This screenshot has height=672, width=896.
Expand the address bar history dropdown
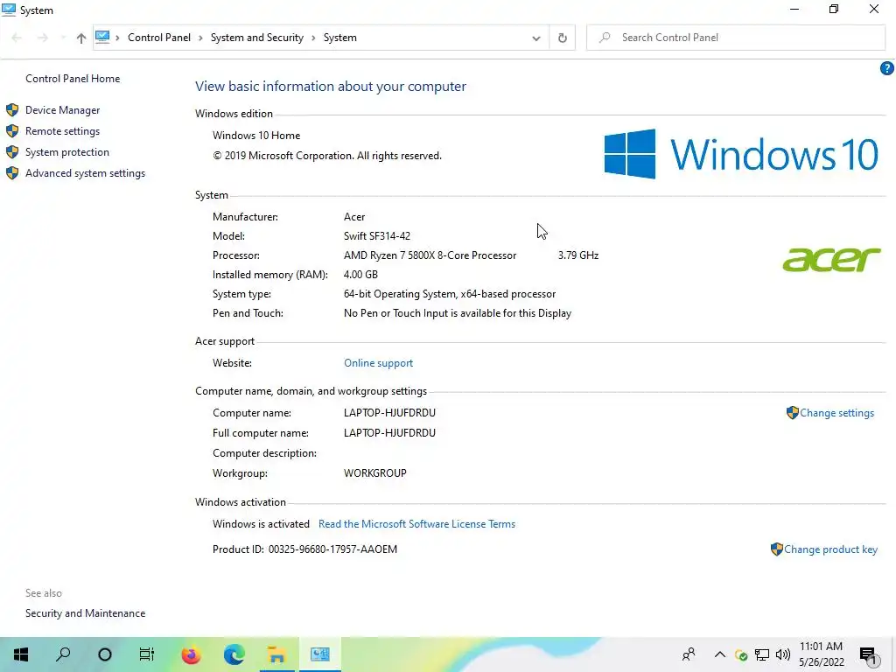[x=536, y=38]
